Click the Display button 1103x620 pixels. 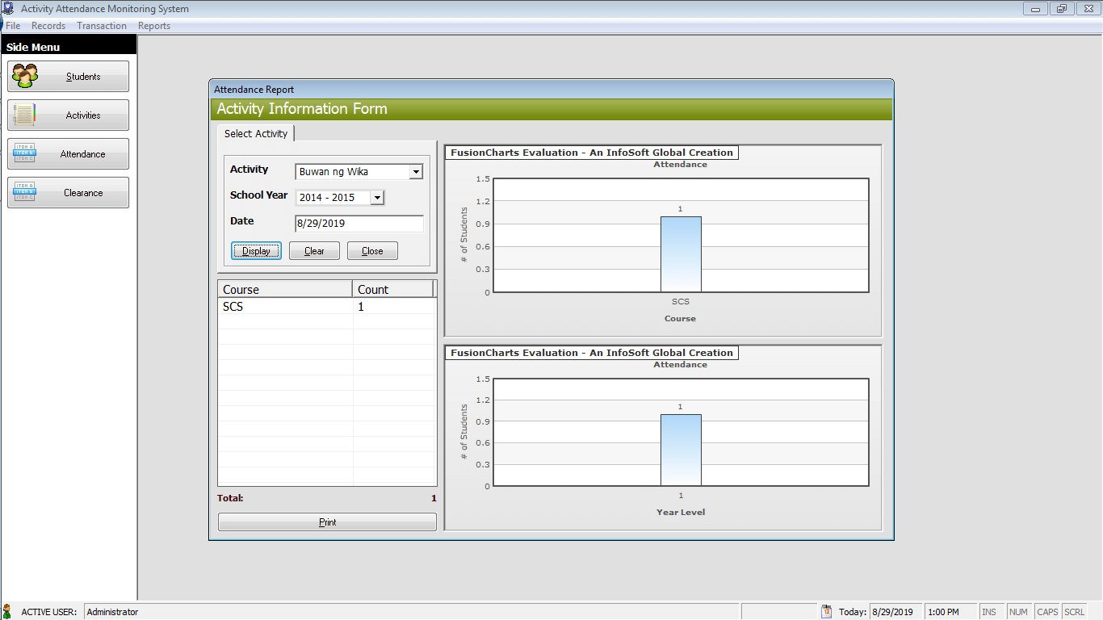coord(256,251)
